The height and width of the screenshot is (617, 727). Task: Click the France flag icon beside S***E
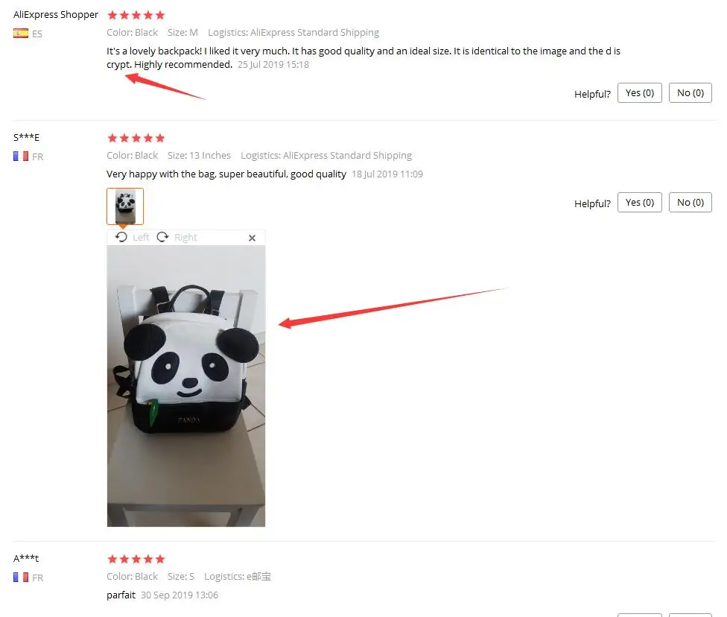coord(20,156)
